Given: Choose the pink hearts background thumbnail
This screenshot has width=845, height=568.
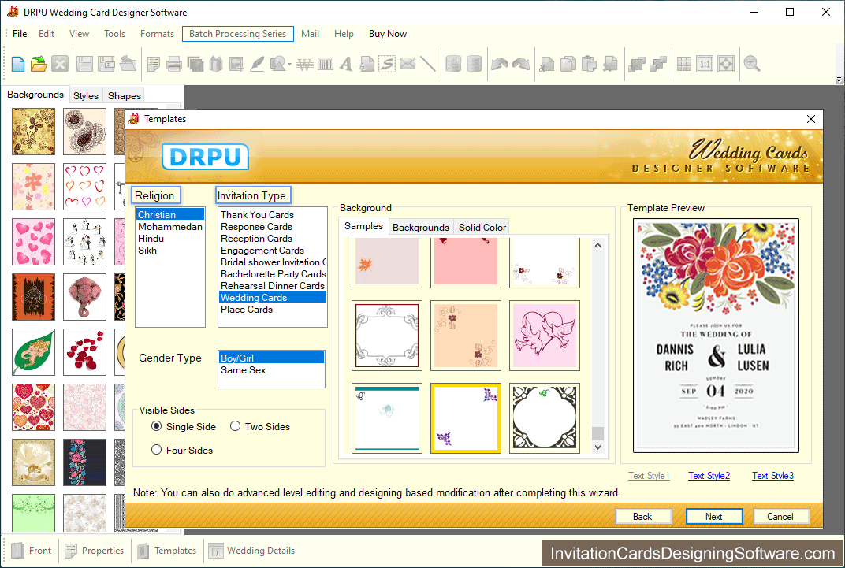Looking at the screenshot, I should 33,242.
